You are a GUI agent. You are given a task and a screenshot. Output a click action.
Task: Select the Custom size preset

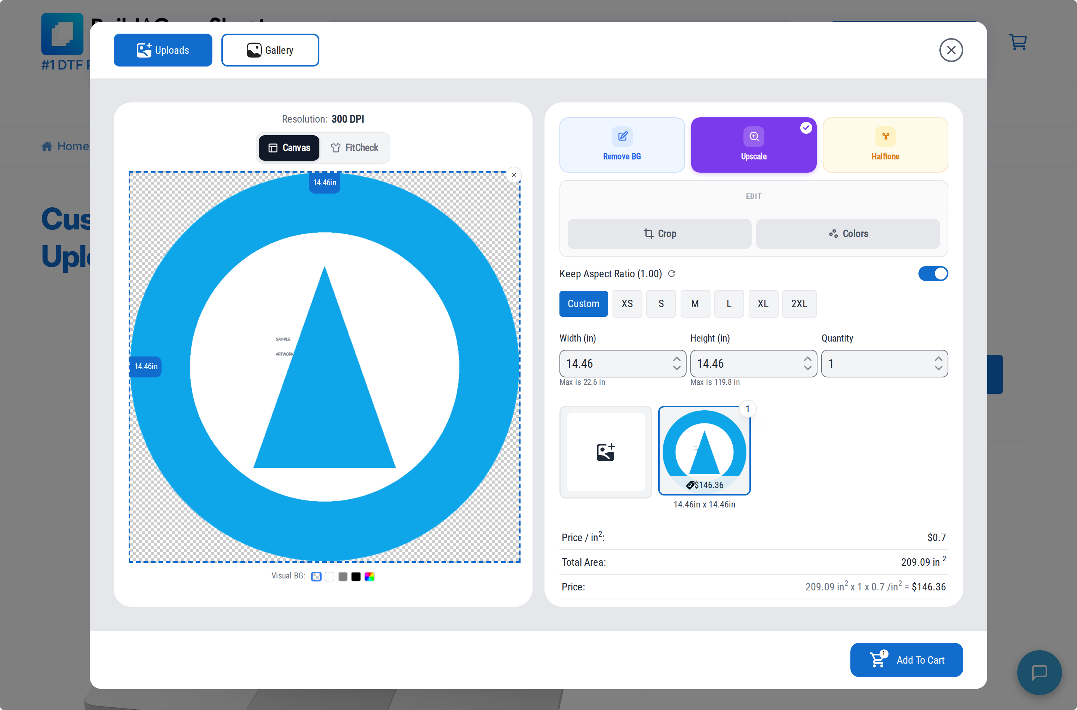pyautogui.click(x=583, y=304)
